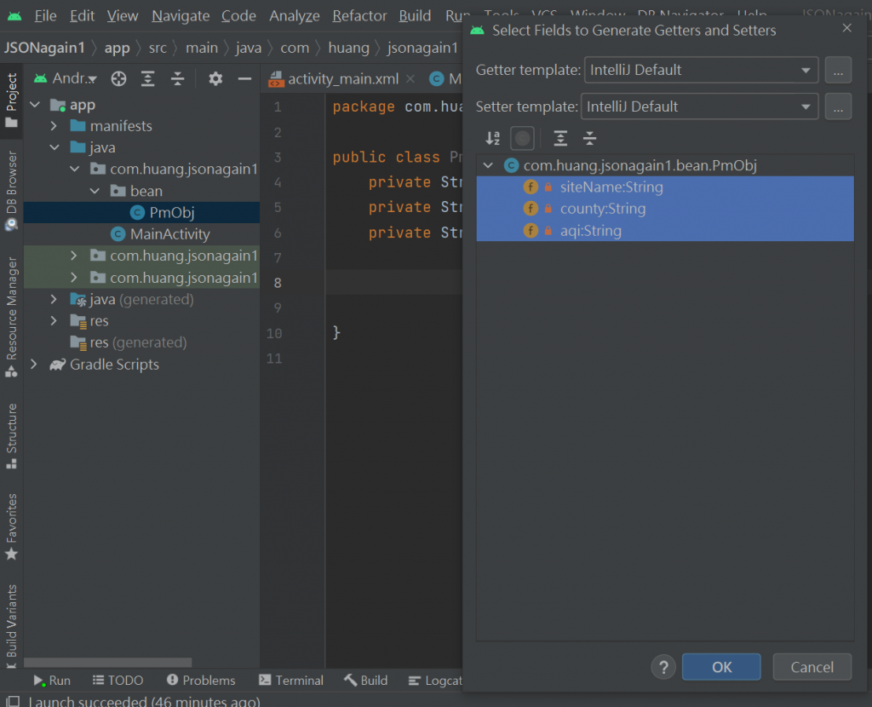Select MainActivity in project tree
This screenshot has width=872, height=707.
(169, 234)
